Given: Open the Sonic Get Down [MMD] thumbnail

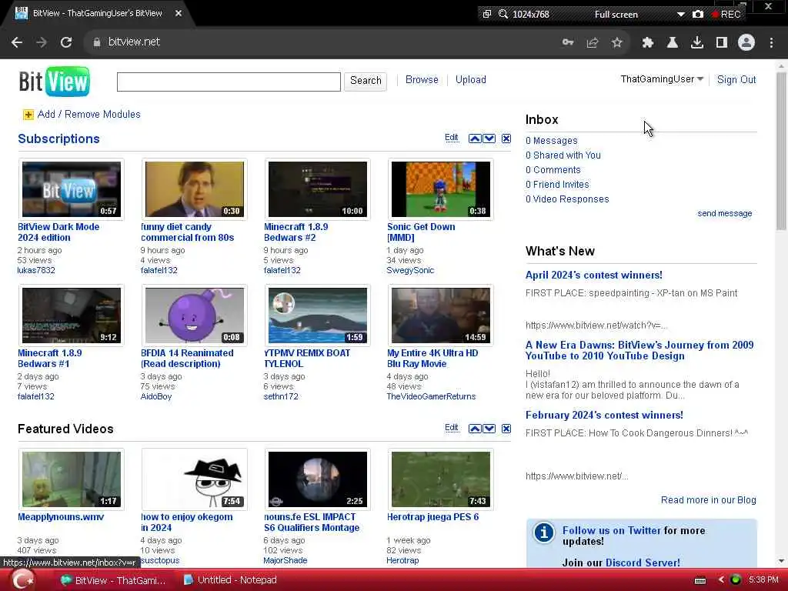Looking at the screenshot, I should point(441,189).
